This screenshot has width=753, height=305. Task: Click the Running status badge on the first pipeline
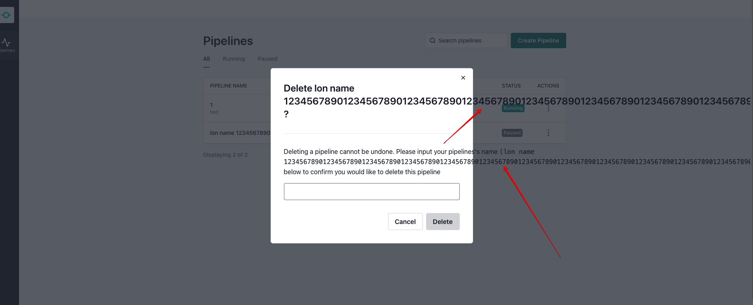[x=513, y=108]
